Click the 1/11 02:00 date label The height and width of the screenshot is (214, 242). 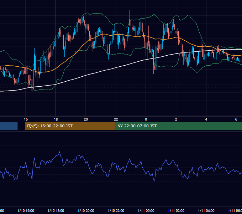point(176,210)
